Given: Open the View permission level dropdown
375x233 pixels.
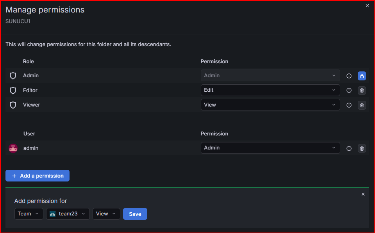Looking at the screenshot, I should tap(106, 213).
